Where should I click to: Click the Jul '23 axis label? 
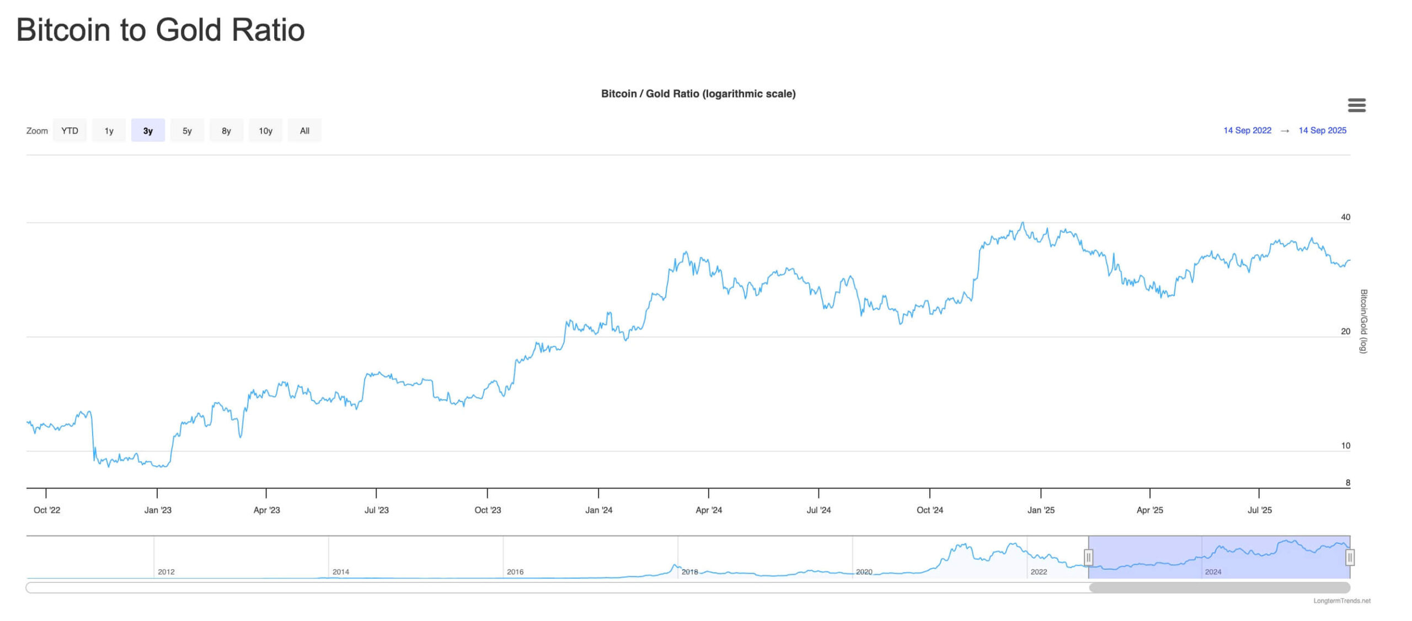(x=376, y=510)
